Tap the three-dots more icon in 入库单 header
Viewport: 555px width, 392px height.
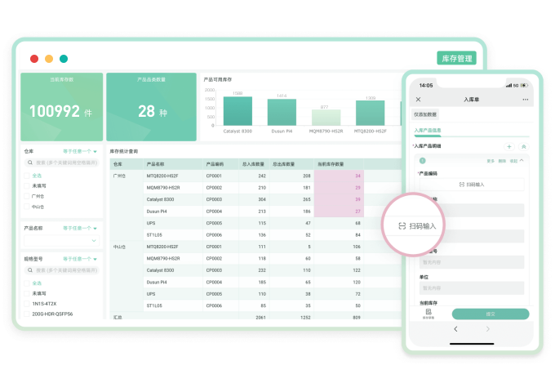tap(525, 100)
